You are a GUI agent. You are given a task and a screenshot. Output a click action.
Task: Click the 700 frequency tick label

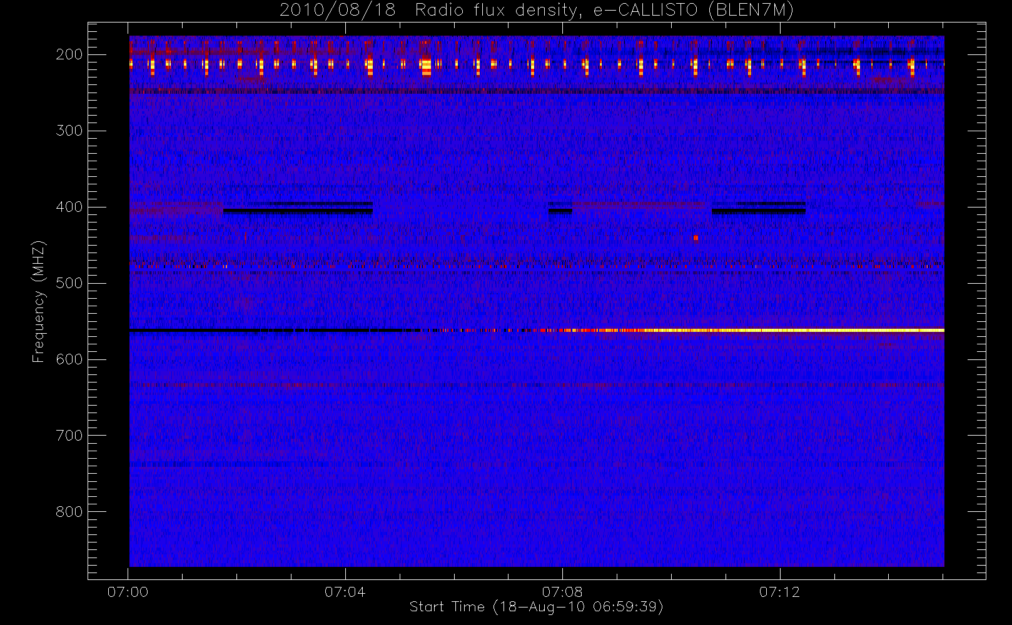69,436
